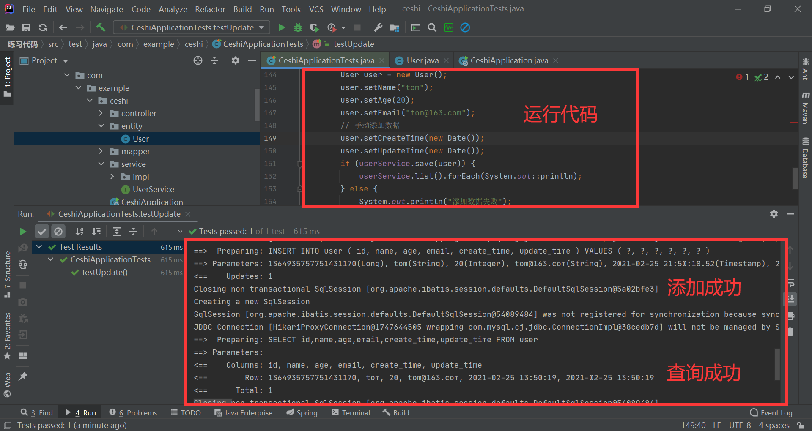Pin the Run tab with pin icon
The height and width of the screenshot is (431, 812).
coord(23,376)
